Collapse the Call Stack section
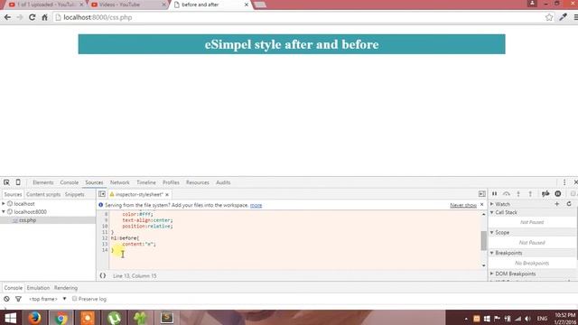Viewport: 578px width, 325px height. click(491, 212)
